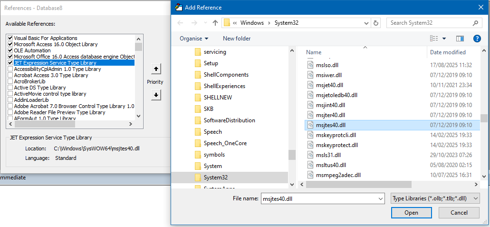Image resolution: width=490 pixels, height=227 pixels.
Task: Click the change view layout icon
Action: point(434,39)
